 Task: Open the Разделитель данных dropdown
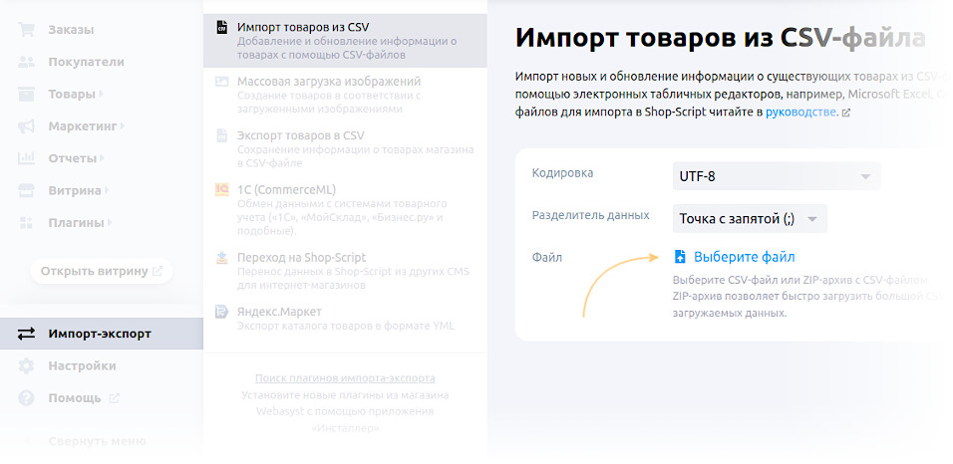[750, 219]
